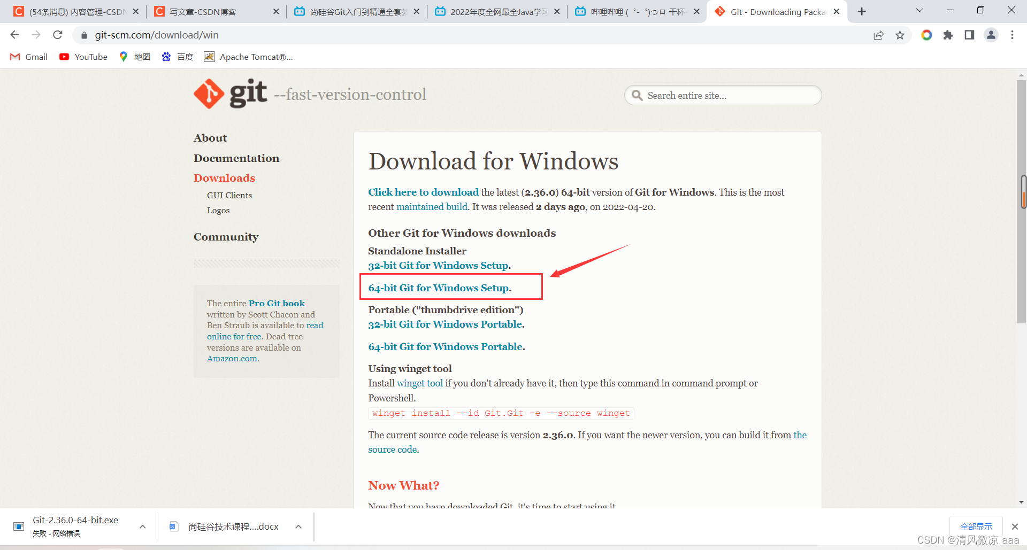This screenshot has width=1027, height=550.
Task: Open the Chrome profile avatar
Action: pos(991,35)
